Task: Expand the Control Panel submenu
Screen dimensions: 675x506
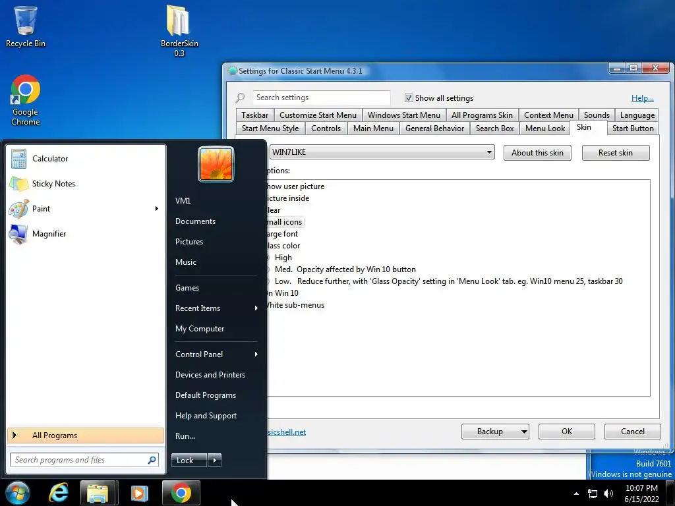Action: point(216,354)
